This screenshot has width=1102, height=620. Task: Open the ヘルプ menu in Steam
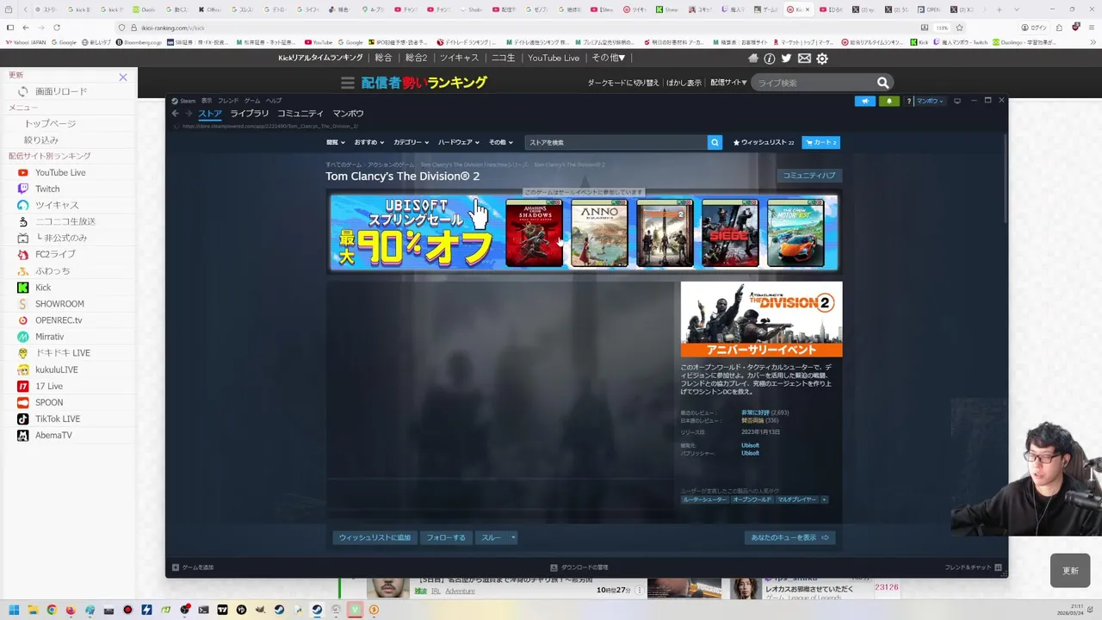coord(274,101)
